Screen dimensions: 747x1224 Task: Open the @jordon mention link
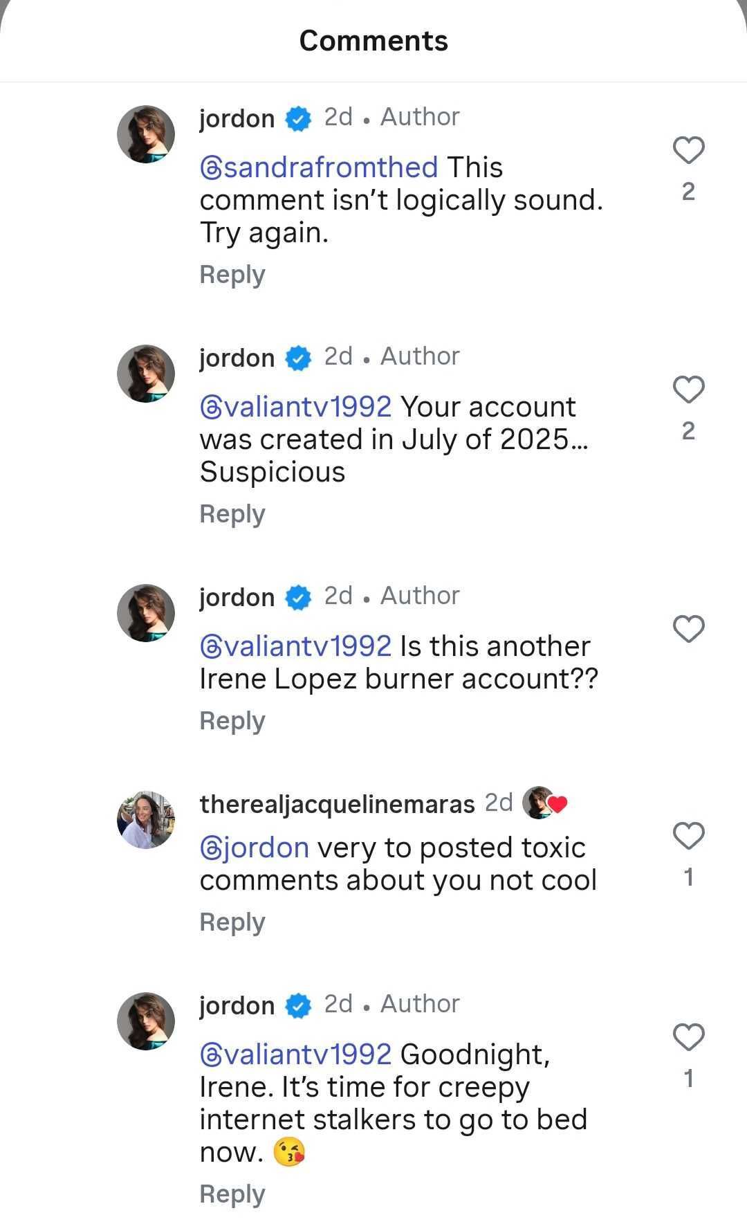[x=255, y=848]
